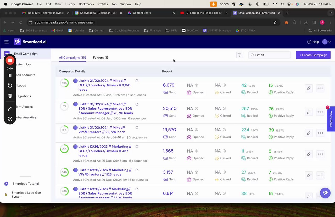
Task: Open Smartlead Lead Gen System in the sidebar
Action: [x=26, y=195]
